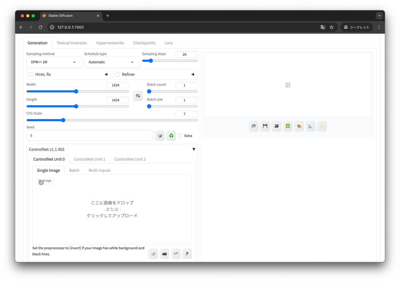The image size is (400, 282).
Task: Collapse the ControlNet v1.1.455 panel
Action: [x=194, y=149]
